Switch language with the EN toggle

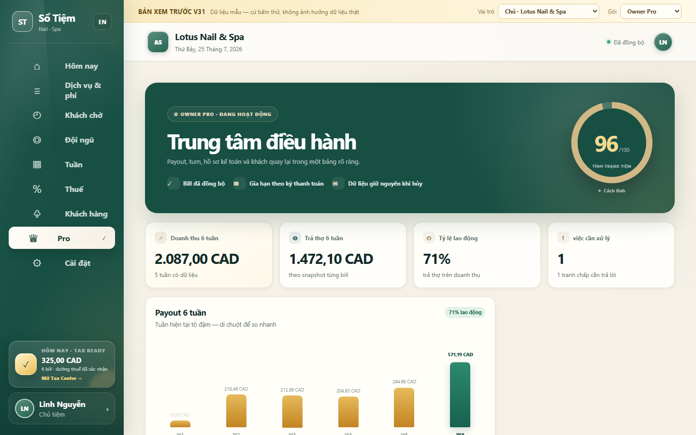coord(102,22)
